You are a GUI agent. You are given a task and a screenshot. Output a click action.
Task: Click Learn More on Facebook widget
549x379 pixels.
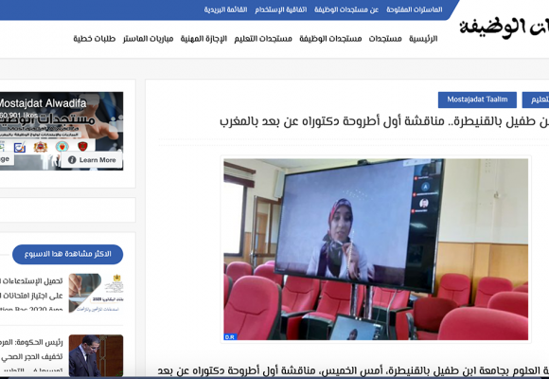tap(92, 160)
